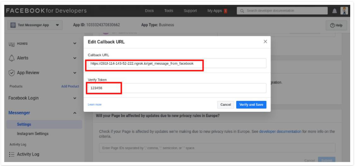
Task: Click the Alerts bell icon in sidebar
Action: point(11,58)
